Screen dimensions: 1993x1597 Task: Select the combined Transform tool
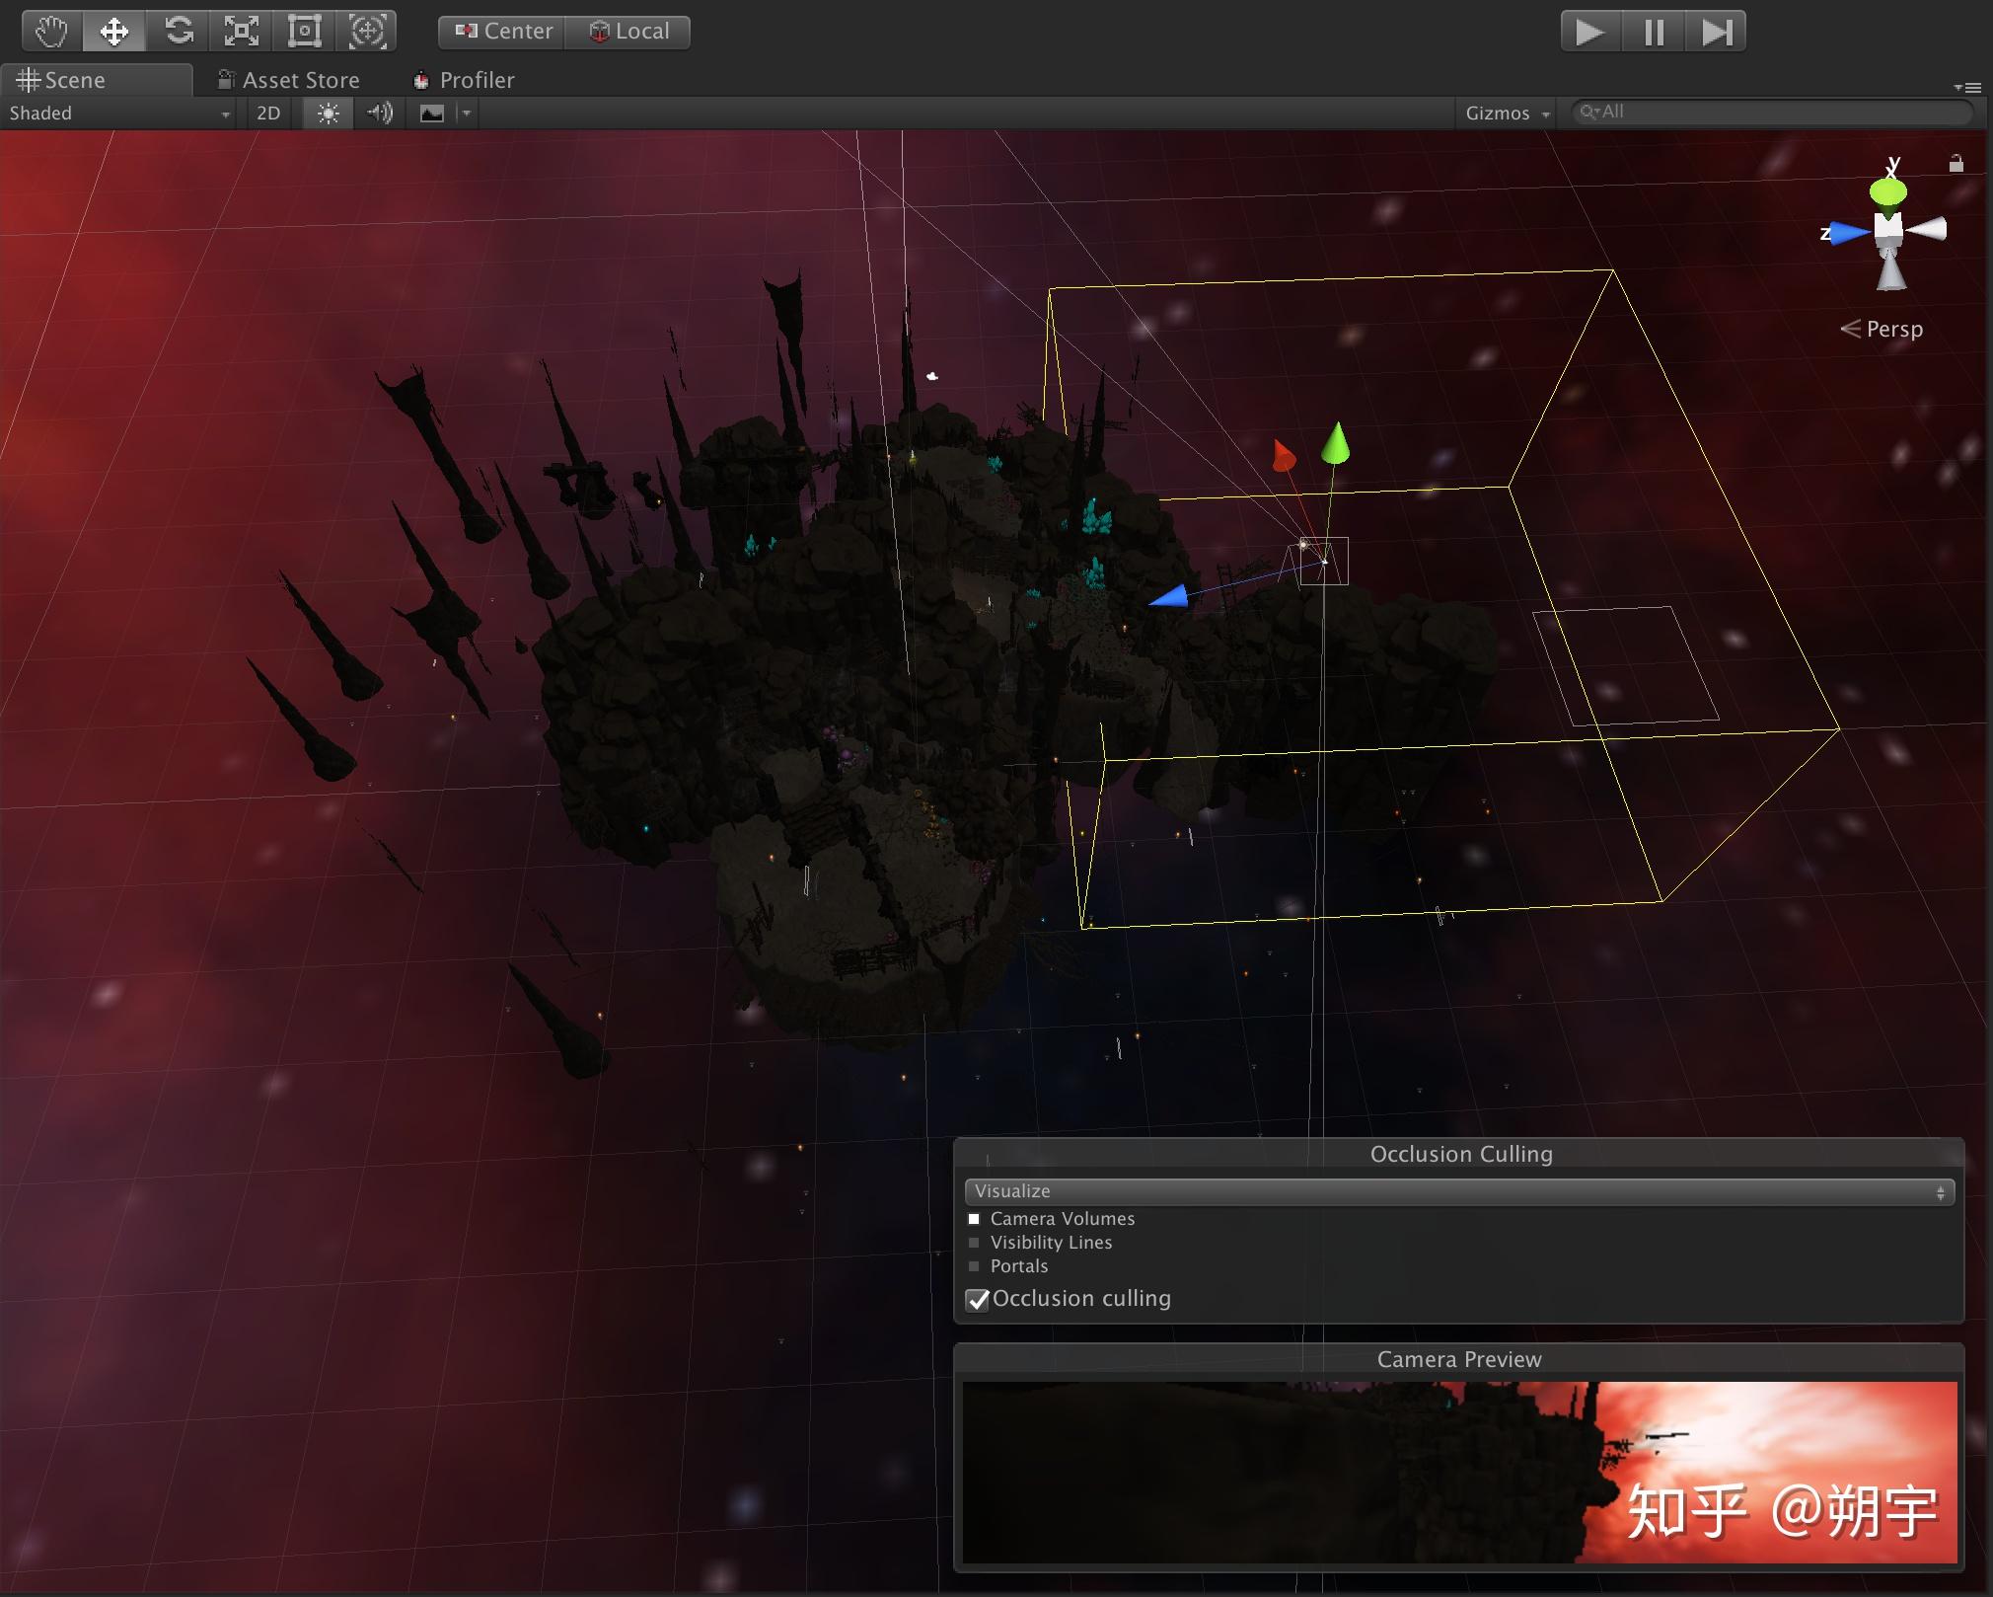pyautogui.click(x=367, y=32)
